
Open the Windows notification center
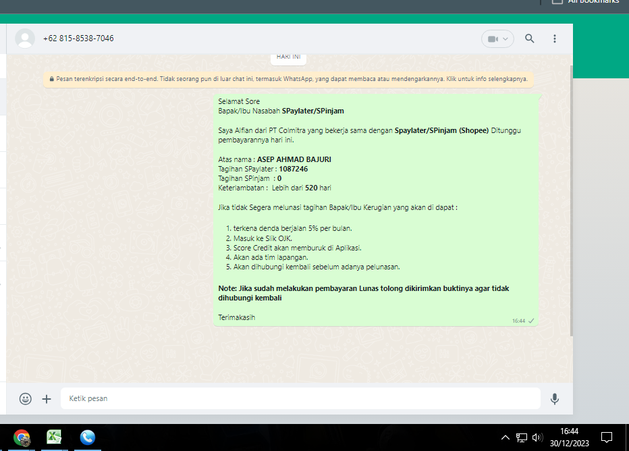(x=607, y=437)
